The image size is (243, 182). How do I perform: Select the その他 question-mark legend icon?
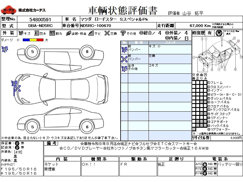[123, 33]
